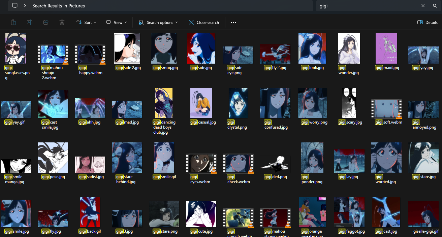The width and height of the screenshot is (442, 237).
Task: Select gigi 3.jpg thumbnail
Action: click(x=127, y=219)
